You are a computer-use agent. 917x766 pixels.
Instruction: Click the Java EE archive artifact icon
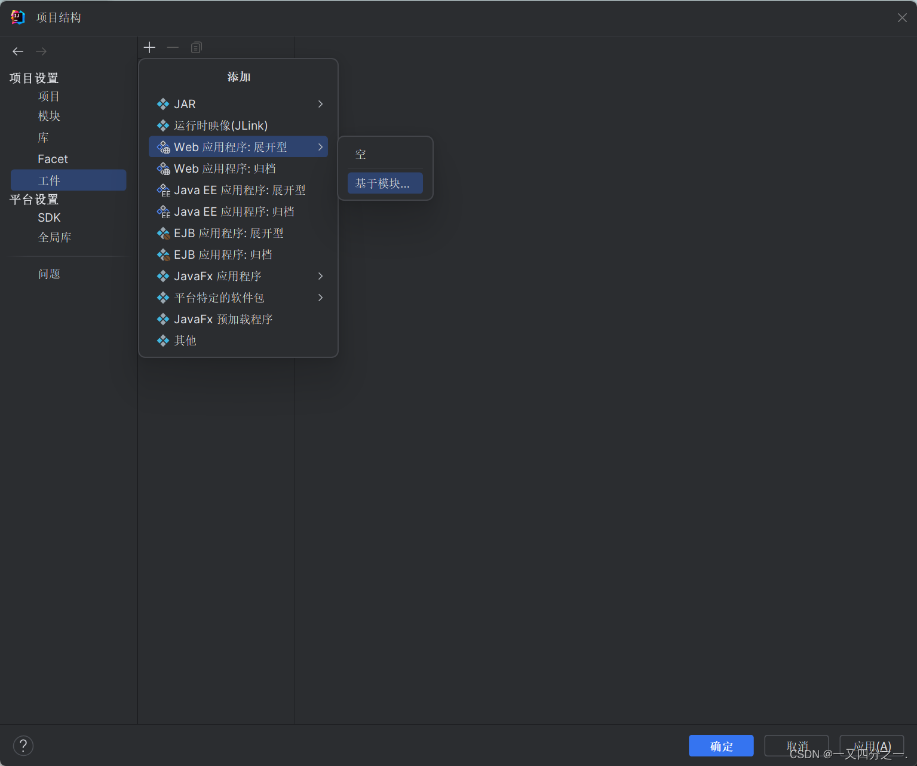click(x=163, y=212)
